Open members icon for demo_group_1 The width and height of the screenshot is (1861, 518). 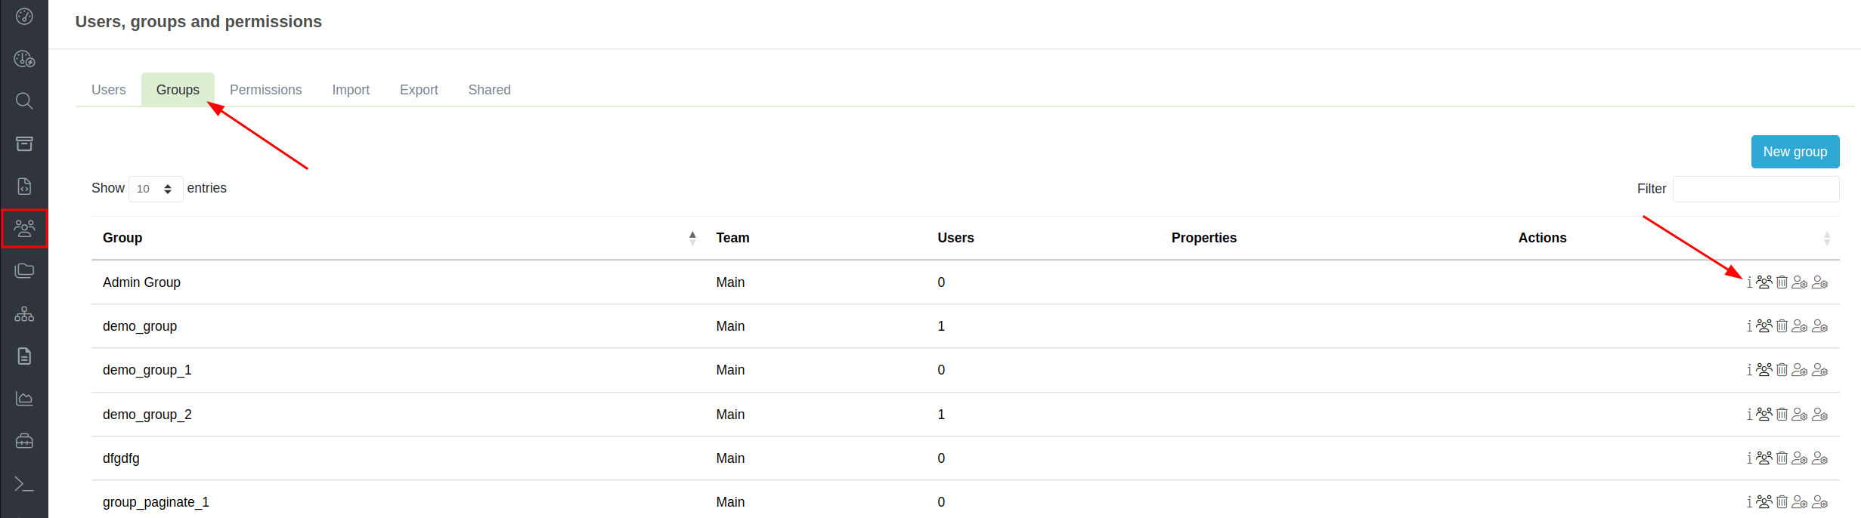point(1764,370)
